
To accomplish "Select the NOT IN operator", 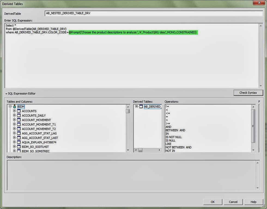I will (x=170, y=151).
